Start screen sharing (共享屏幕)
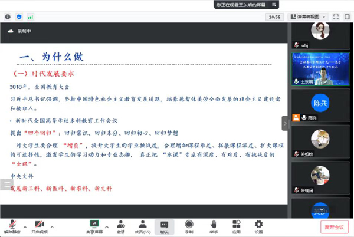Viewport: 354px width, 237px height. (x=93, y=226)
